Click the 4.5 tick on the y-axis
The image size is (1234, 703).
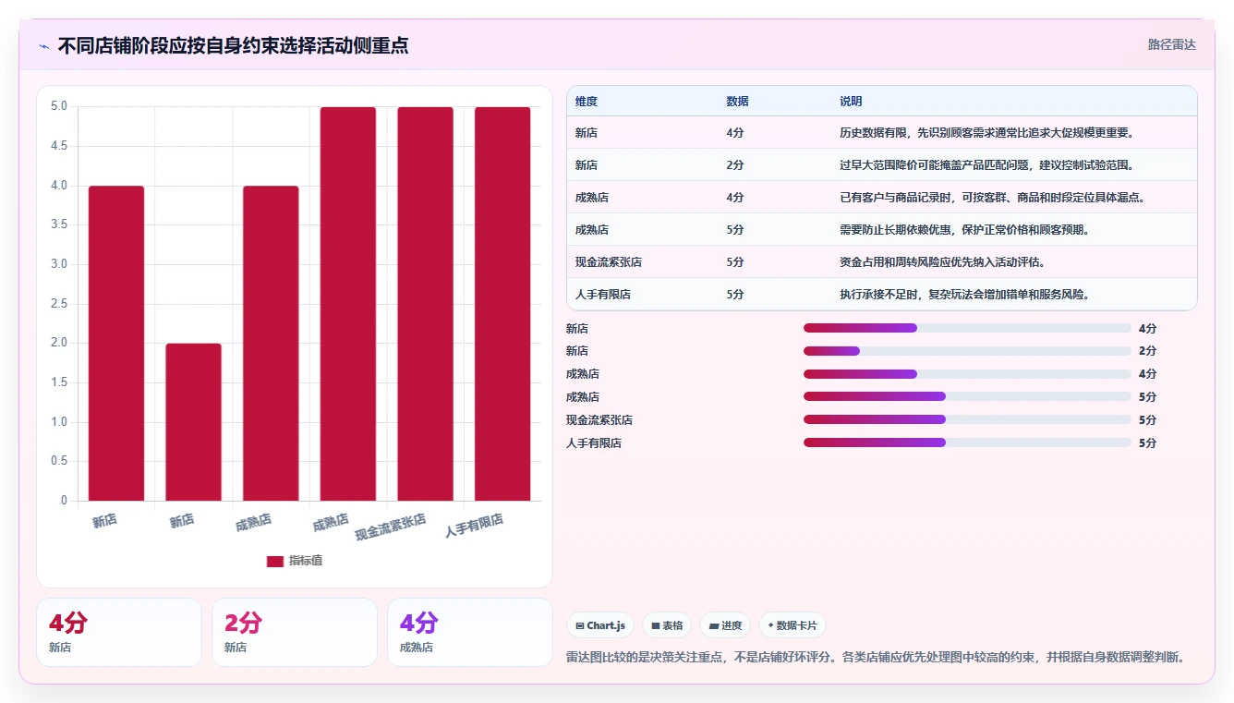click(x=59, y=146)
